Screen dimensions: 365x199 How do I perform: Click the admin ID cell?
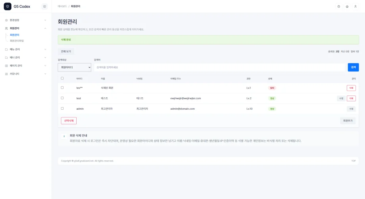(80, 109)
